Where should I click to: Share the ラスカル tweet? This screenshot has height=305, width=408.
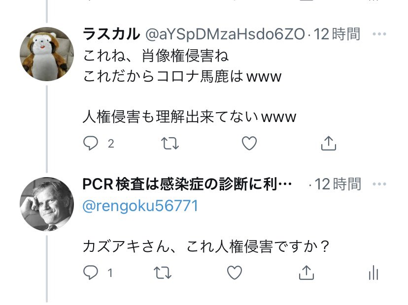click(x=329, y=143)
